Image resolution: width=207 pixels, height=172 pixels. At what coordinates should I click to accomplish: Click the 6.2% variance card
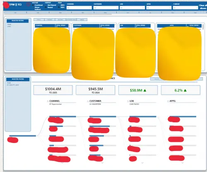pyautogui.click(x=181, y=90)
